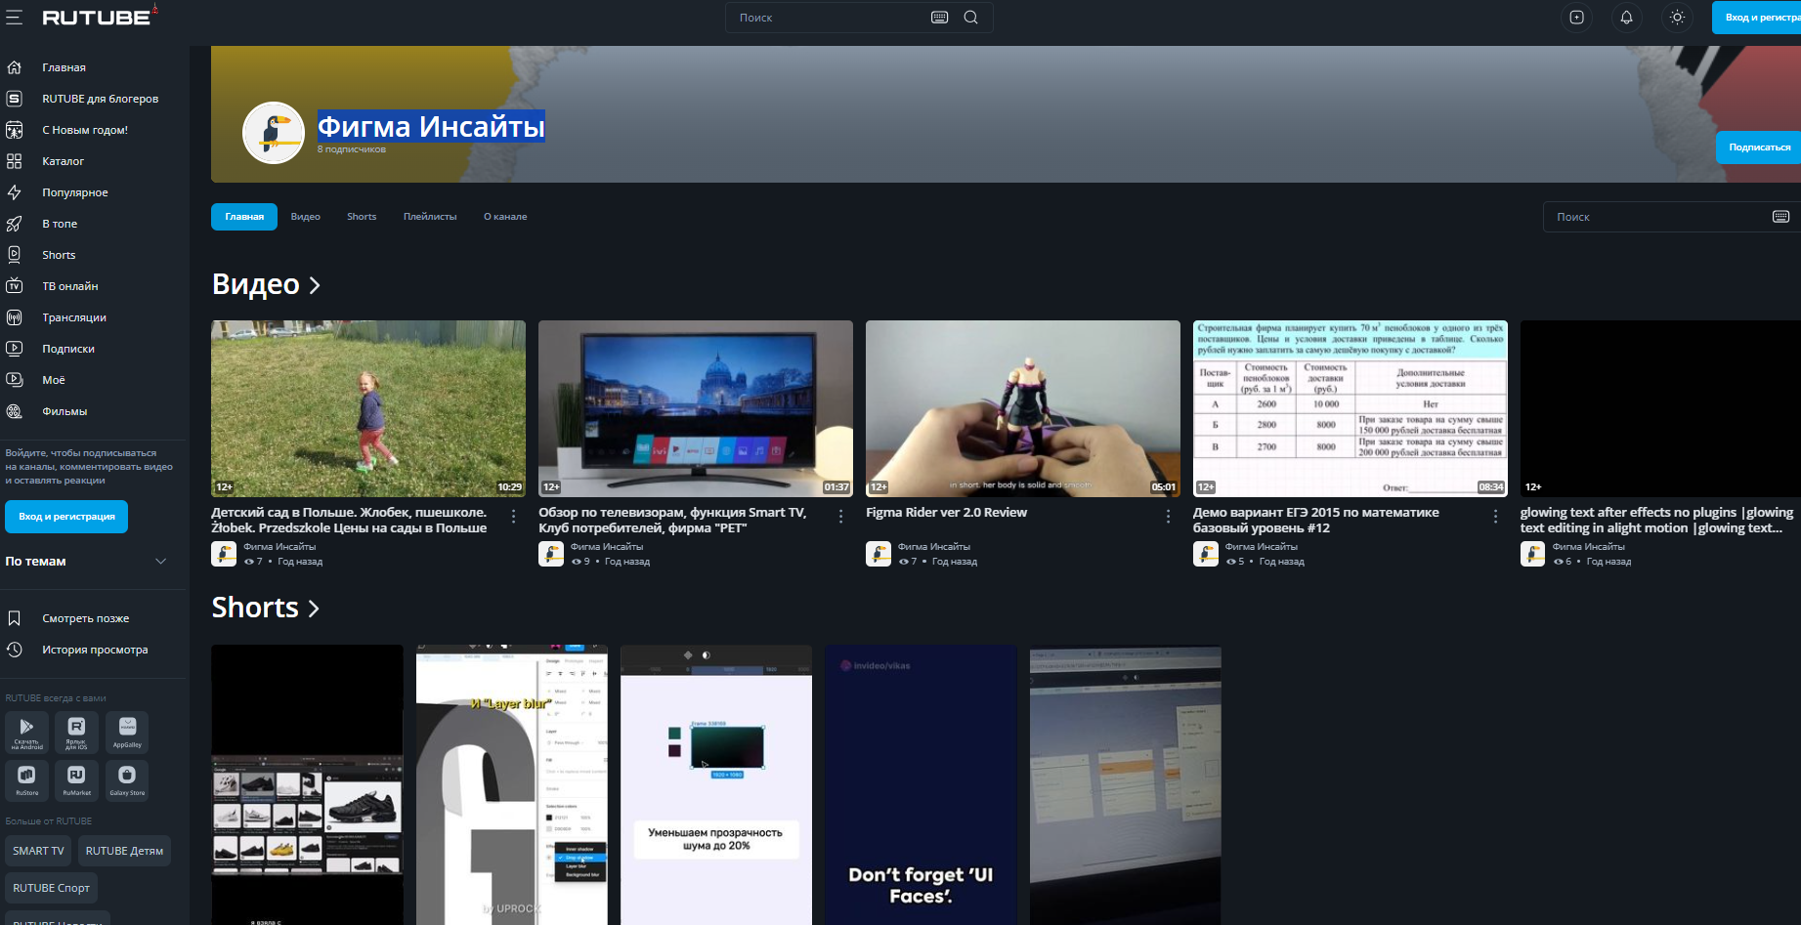
Task: Click the Ярлык для iOS app icon
Action: [x=76, y=732]
